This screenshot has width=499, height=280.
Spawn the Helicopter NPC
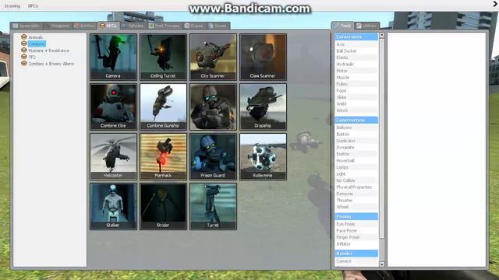[x=113, y=156]
